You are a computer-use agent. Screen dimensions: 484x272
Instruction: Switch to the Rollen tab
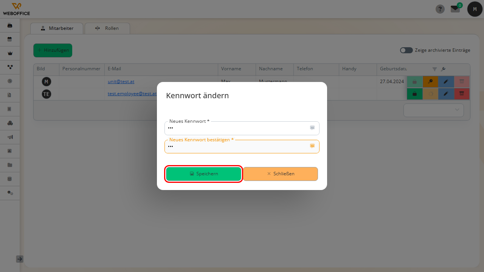(x=107, y=28)
